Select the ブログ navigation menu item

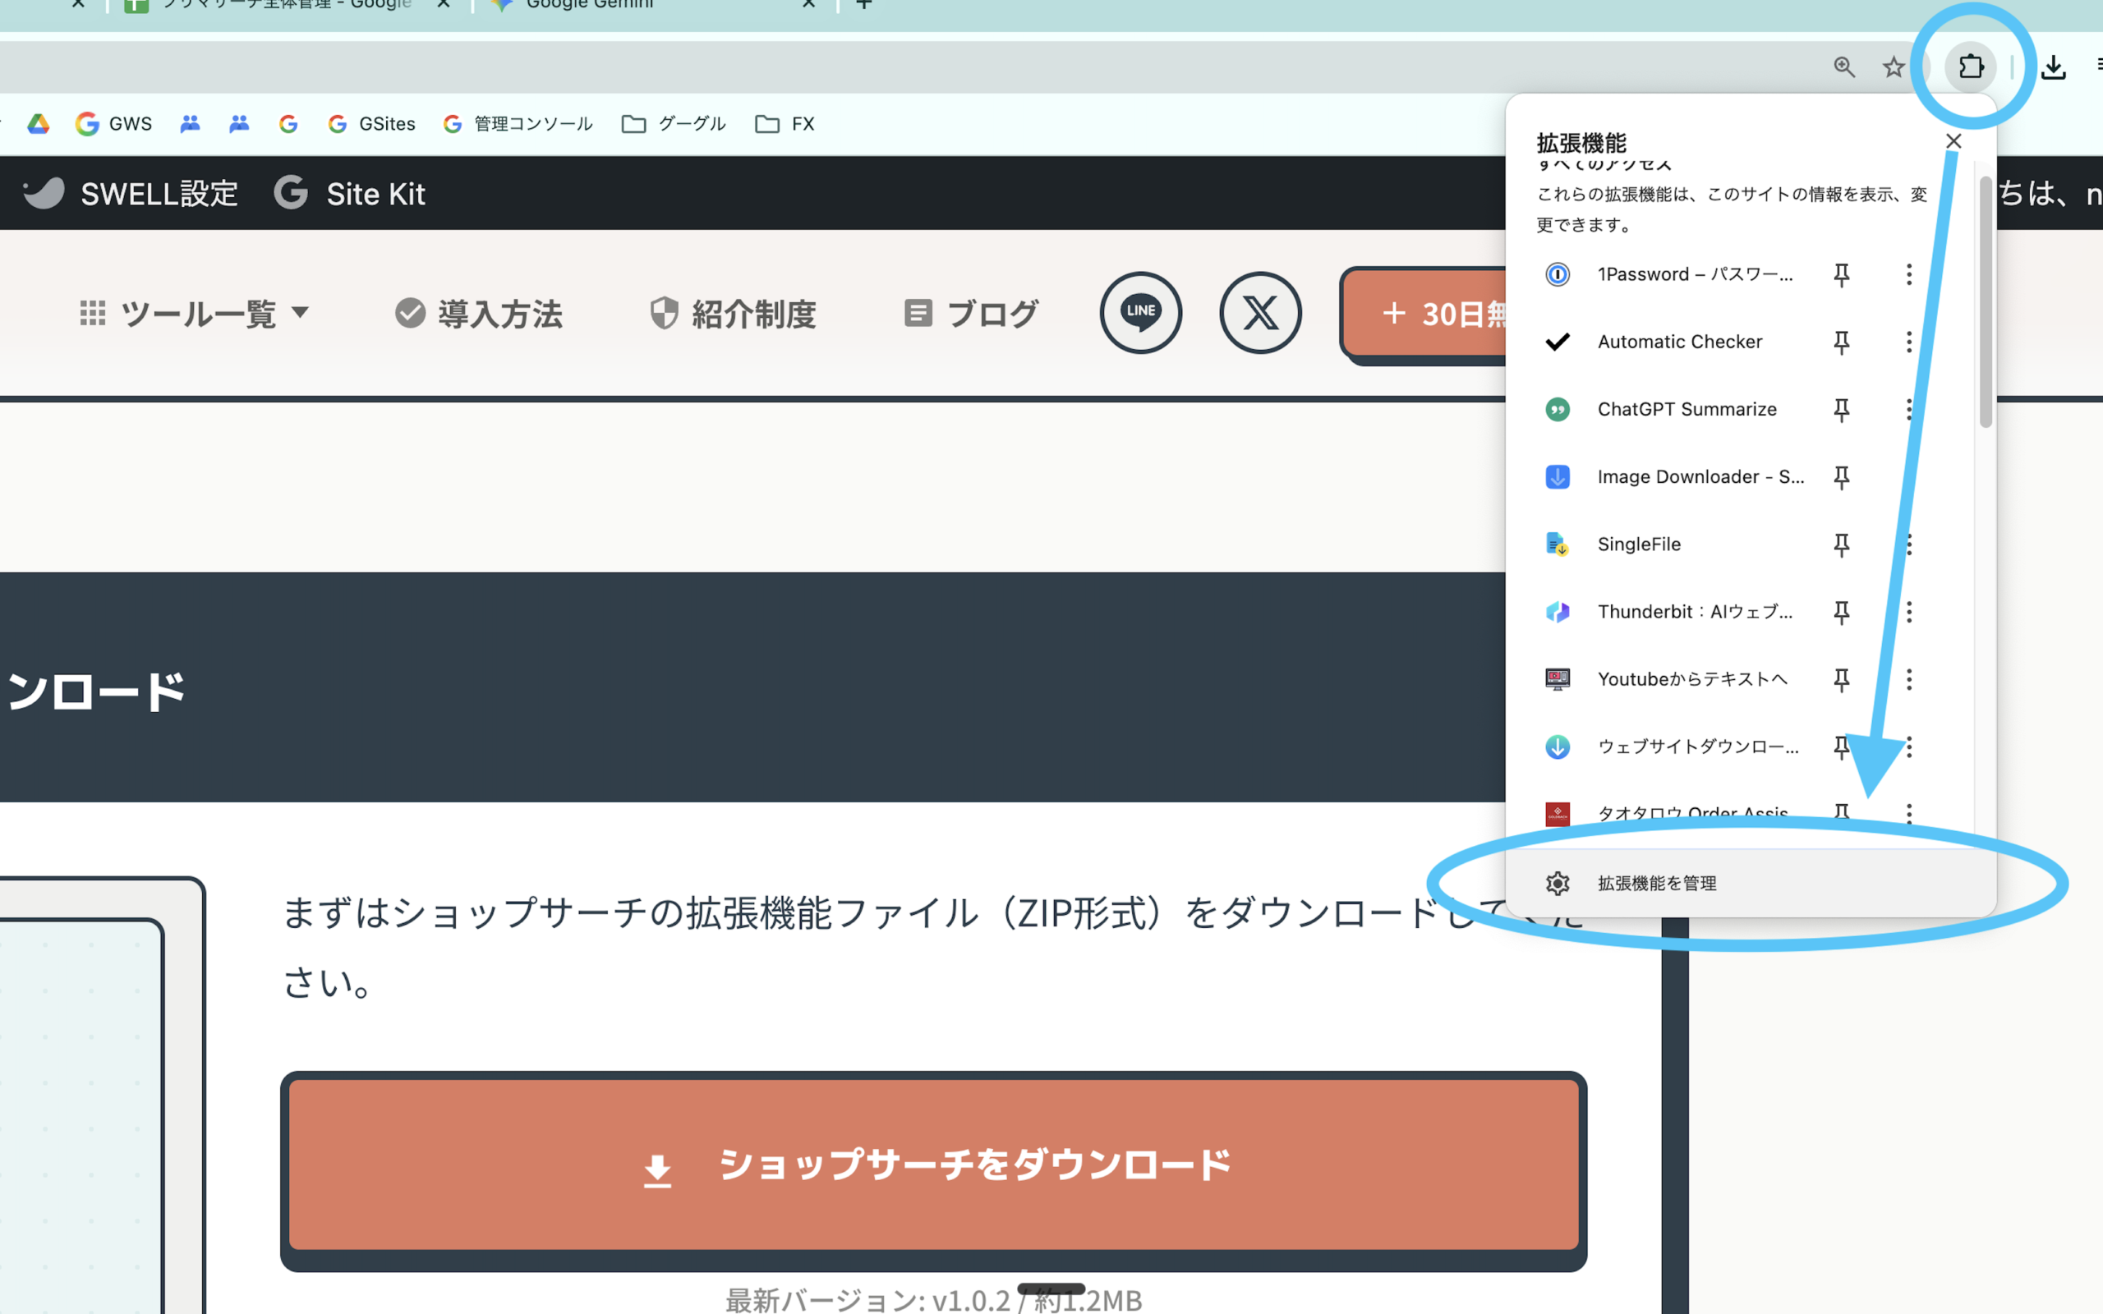click(972, 313)
